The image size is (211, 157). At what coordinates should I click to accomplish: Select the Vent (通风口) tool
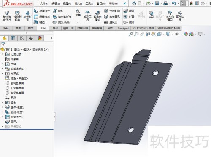coord(111,22)
